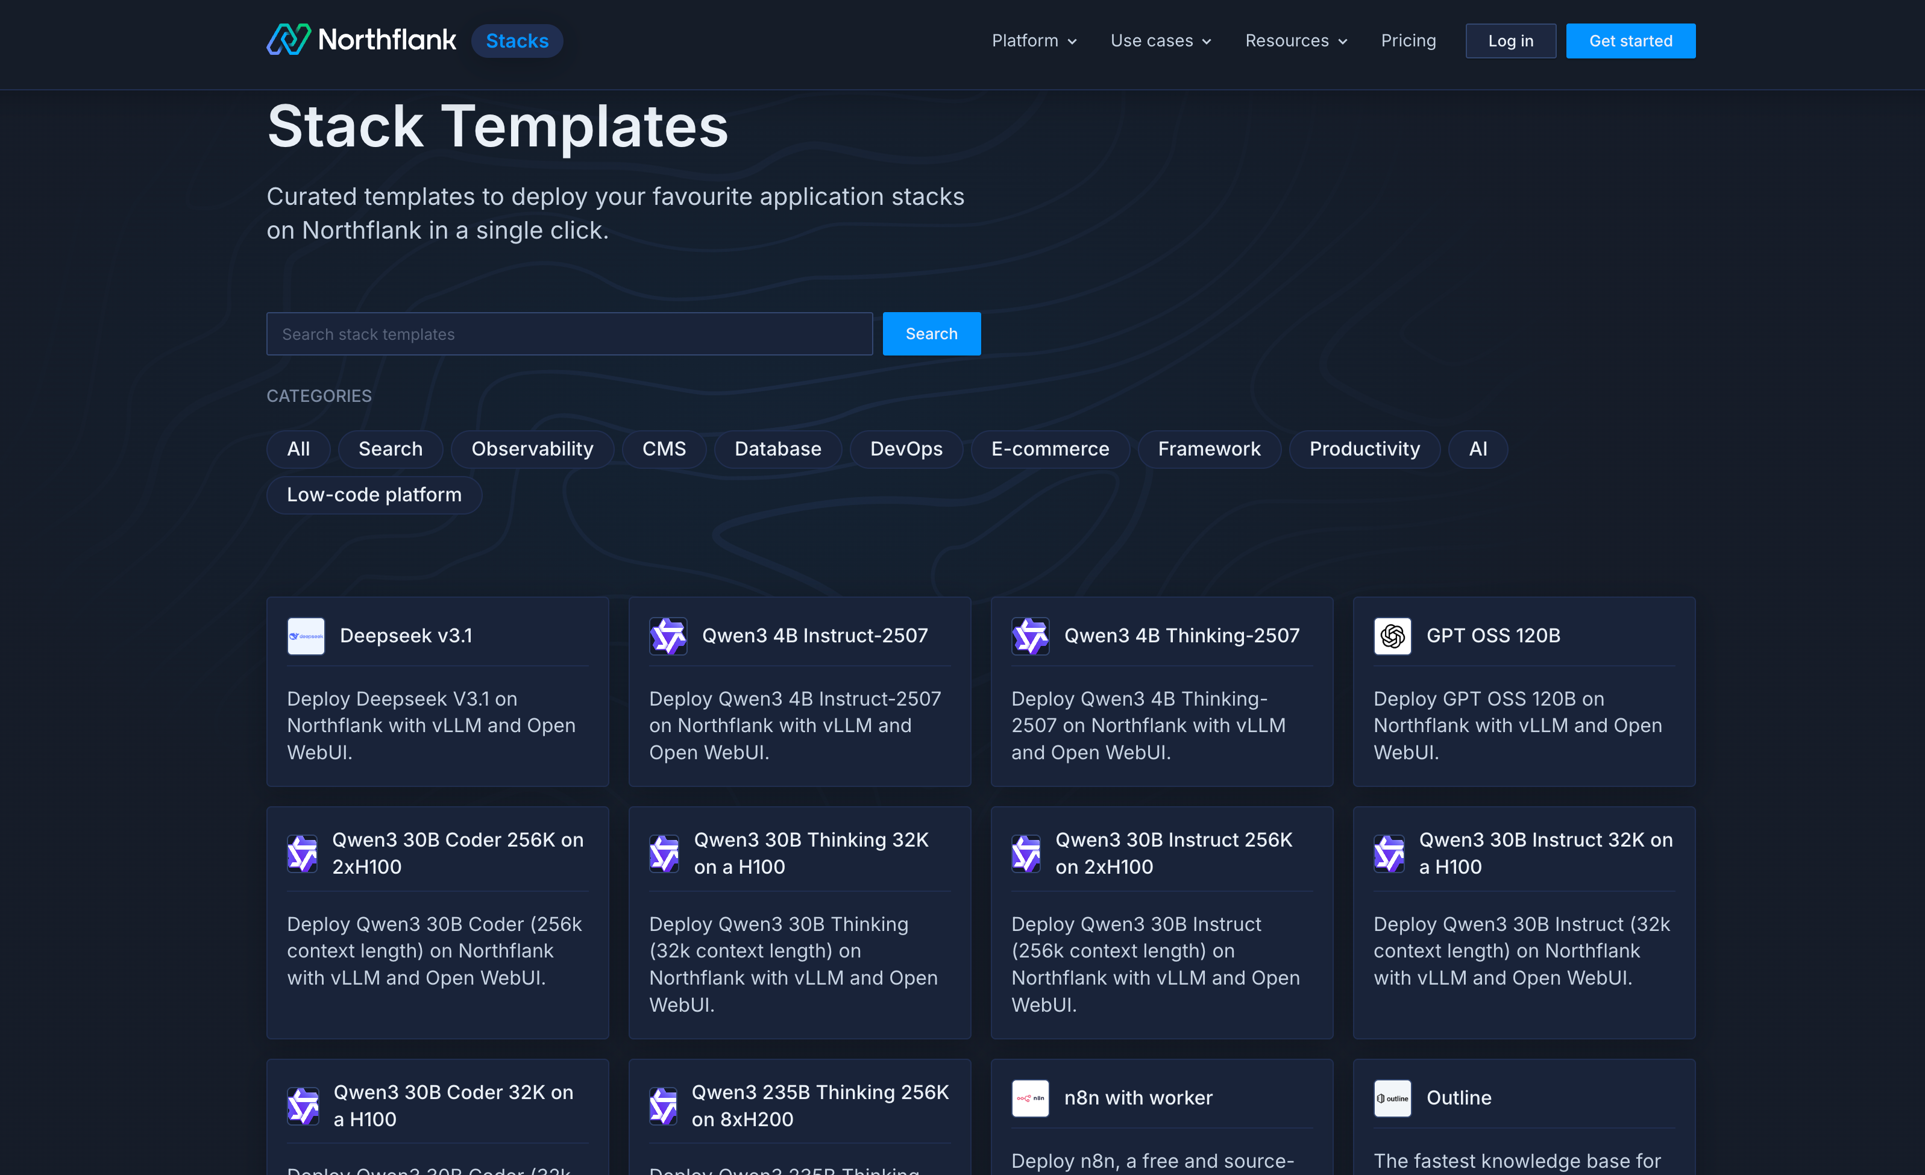Click the Log in button

click(1510, 40)
